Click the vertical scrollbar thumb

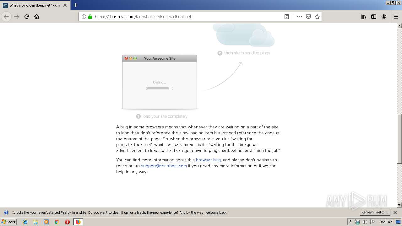399,139
